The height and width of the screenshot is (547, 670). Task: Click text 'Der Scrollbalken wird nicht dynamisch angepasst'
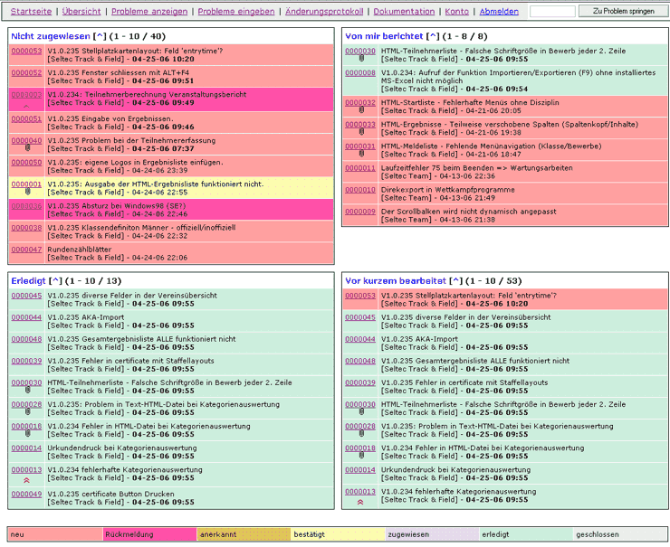coord(468,212)
